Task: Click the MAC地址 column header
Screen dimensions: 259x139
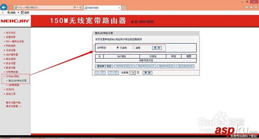Action: click(121, 56)
